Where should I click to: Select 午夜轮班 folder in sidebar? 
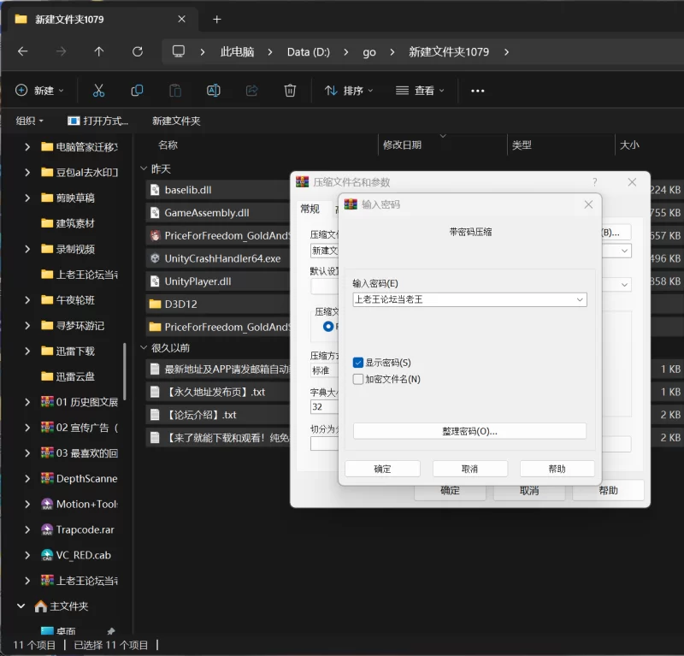pos(75,300)
